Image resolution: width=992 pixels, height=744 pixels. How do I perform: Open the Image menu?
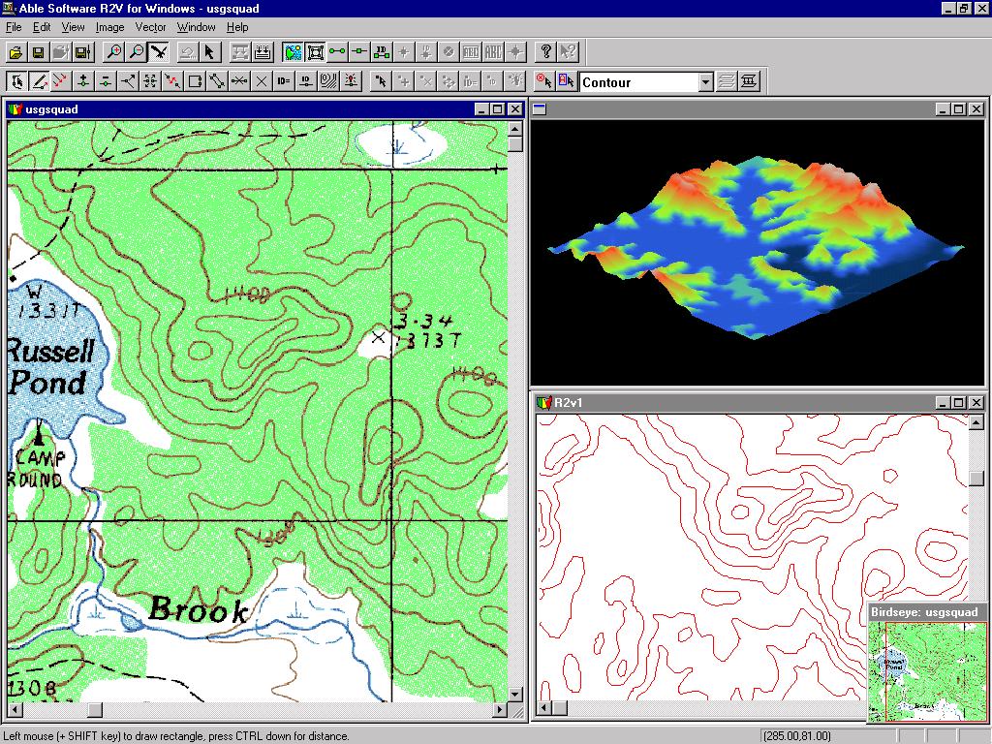click(109, 27)
